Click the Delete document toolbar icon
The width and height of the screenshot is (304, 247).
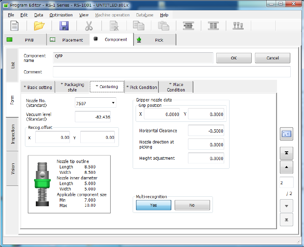tap(114, 26)
